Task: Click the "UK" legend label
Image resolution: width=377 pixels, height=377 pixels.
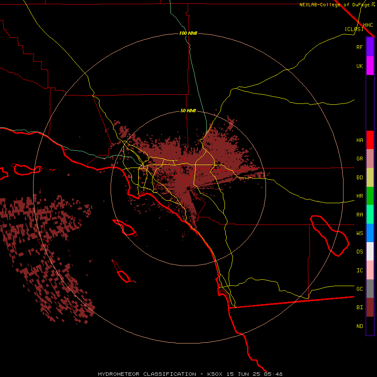Action: click(359, 66)
